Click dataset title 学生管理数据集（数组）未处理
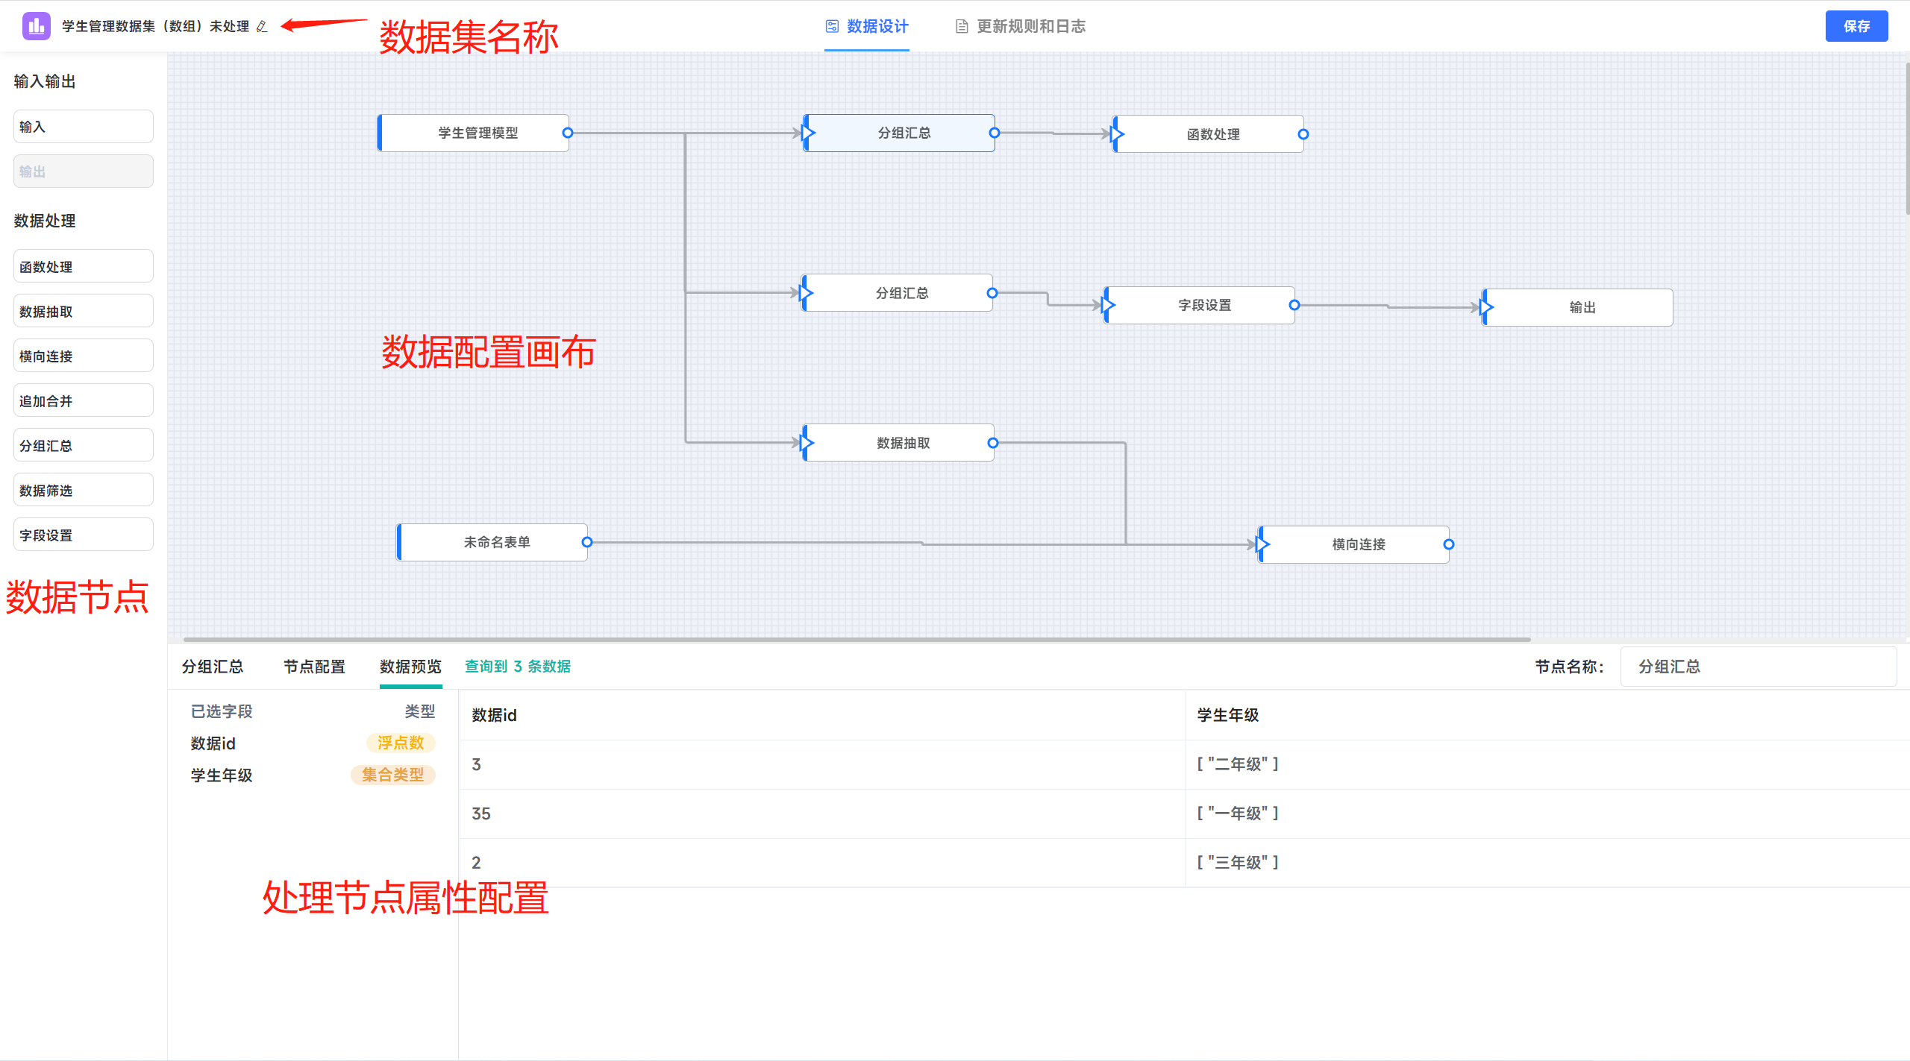Image resolution: width=1910 pixels, height=1061 pixels. click(x=155, y=27)
